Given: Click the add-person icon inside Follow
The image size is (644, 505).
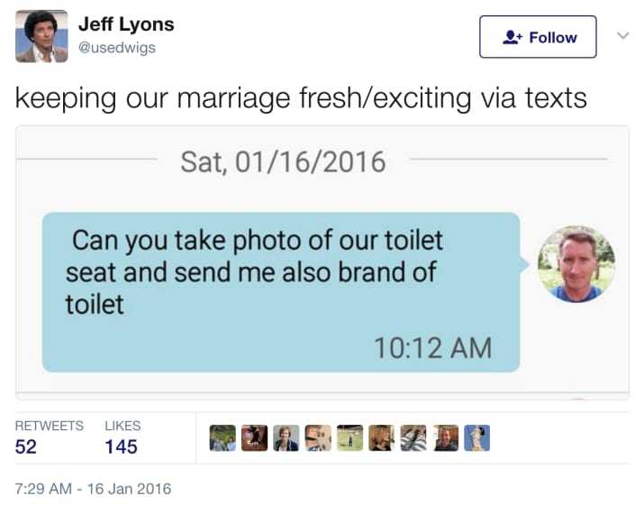Looking at the screenshot, I should [512, 37].
